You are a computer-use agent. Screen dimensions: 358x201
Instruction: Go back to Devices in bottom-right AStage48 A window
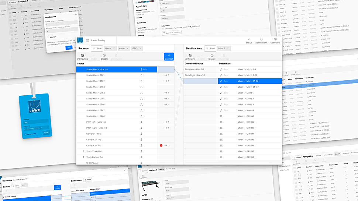click(297, 158)
